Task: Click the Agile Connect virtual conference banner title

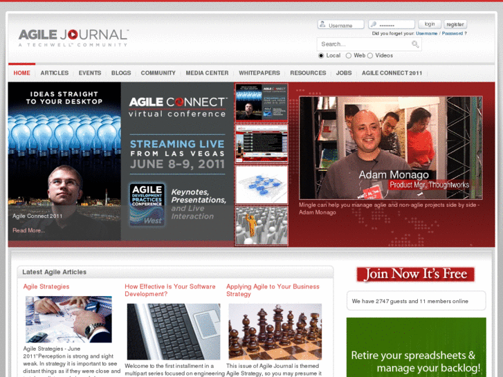Action: coord(177,107)
